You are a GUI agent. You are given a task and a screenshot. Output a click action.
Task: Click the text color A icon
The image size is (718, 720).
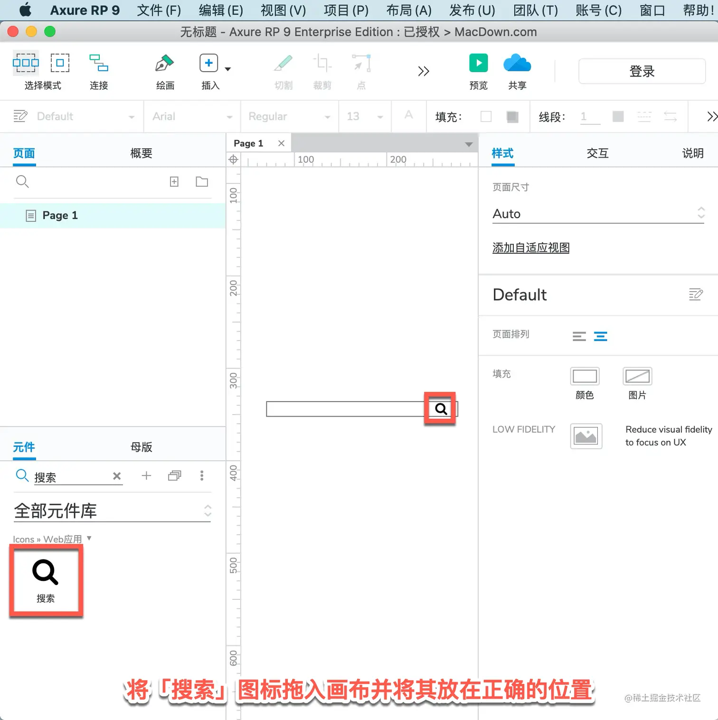click(409, 115)
